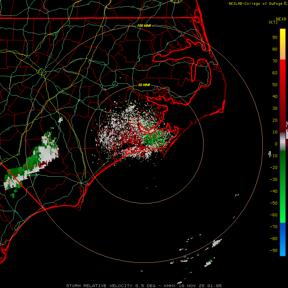Click the light blue bottom color bar segment

[x=283, y=250]
